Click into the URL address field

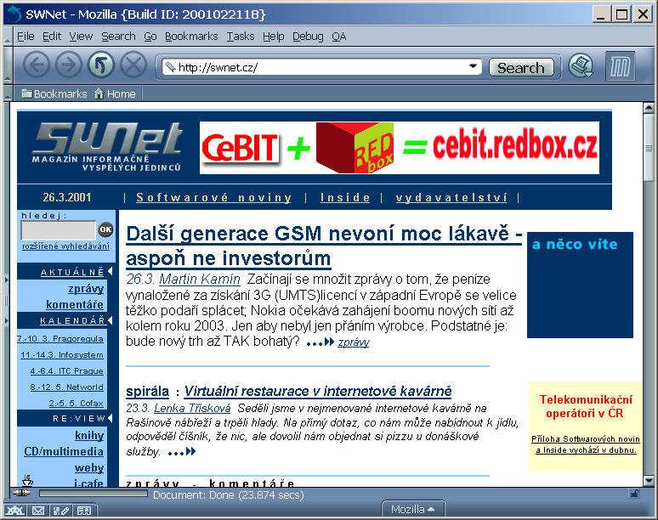321,67
